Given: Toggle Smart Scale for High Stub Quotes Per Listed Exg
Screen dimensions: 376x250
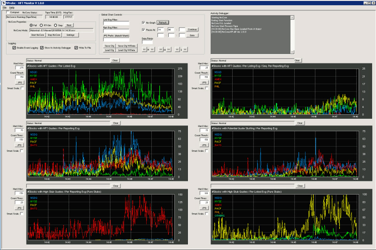Looking at the screenshot, I should pos(206,213).
